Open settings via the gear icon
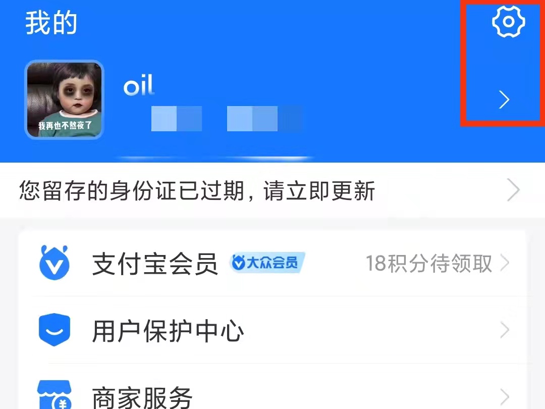The height and width of the screenshot is (409, 545). coord(508,22)
